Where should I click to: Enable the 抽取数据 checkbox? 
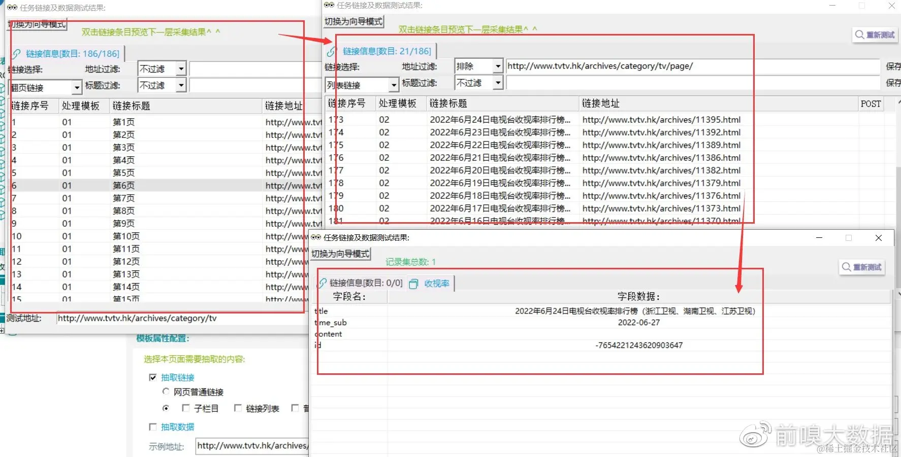point(153,427)
